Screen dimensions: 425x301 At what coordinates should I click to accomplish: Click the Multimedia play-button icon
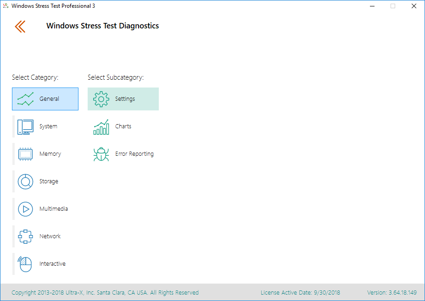(x=26, y=209)
